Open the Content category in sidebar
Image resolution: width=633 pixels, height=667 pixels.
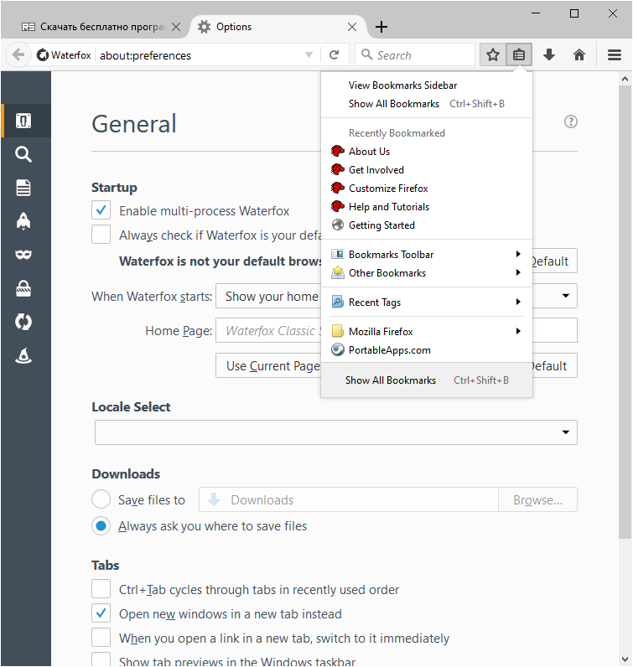(23, 188)
